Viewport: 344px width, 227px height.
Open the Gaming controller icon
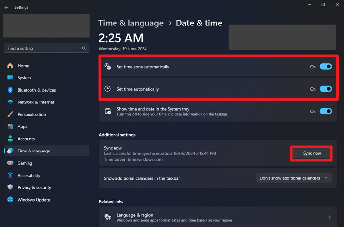(x=10, y=163)
